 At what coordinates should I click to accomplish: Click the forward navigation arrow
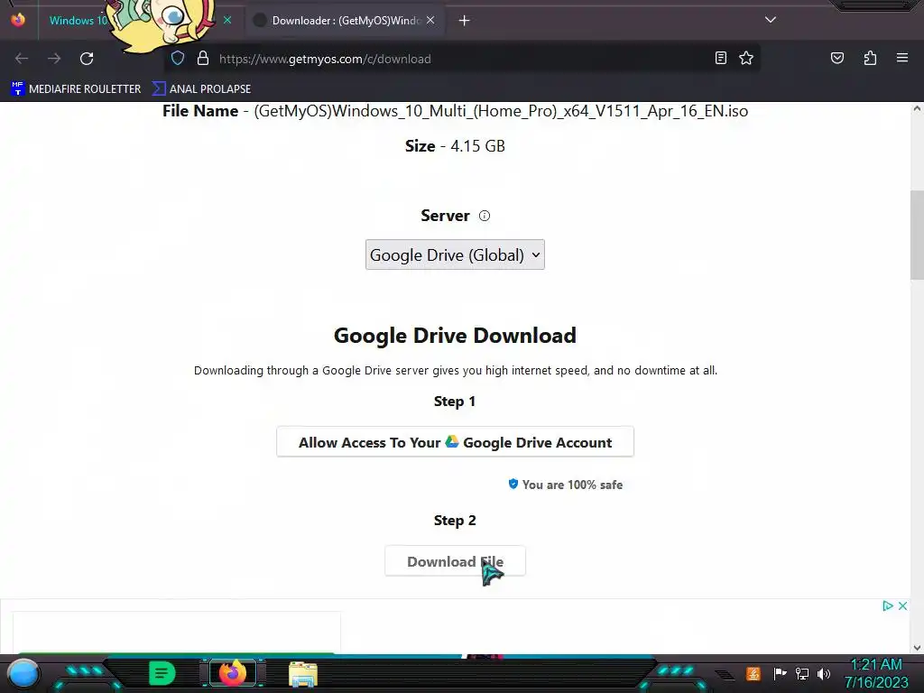pos(54,59)
